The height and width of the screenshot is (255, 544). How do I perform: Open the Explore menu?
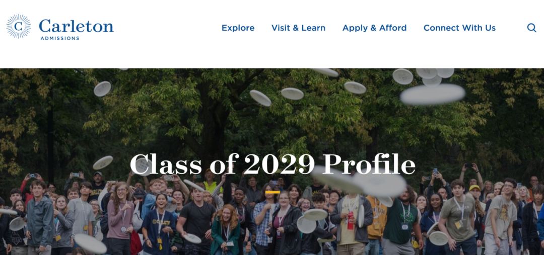click(238, 28)
